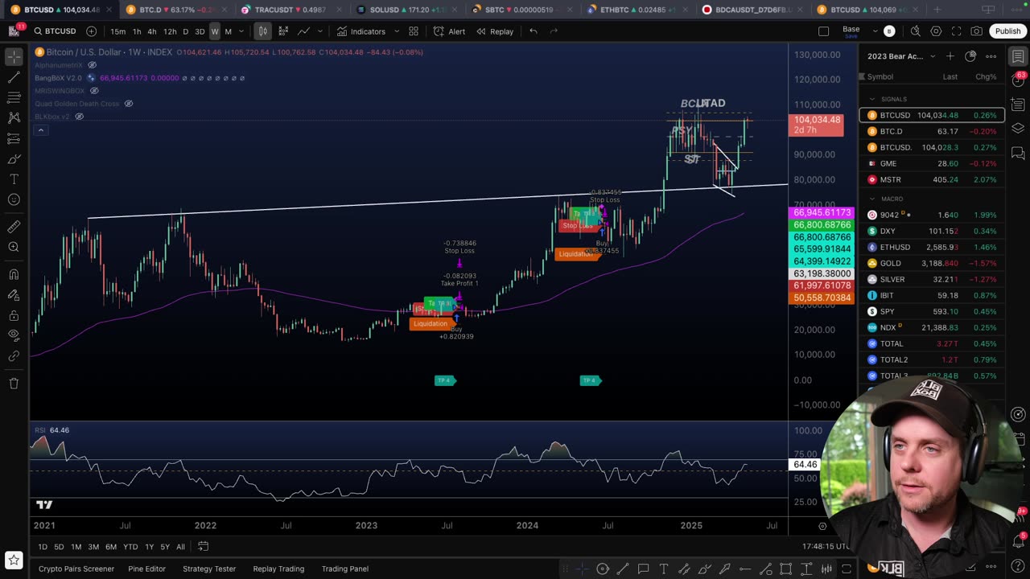
Task: Toggle visibility of MRISWINGBOX indicator
Action: click(x=94, y=91)
